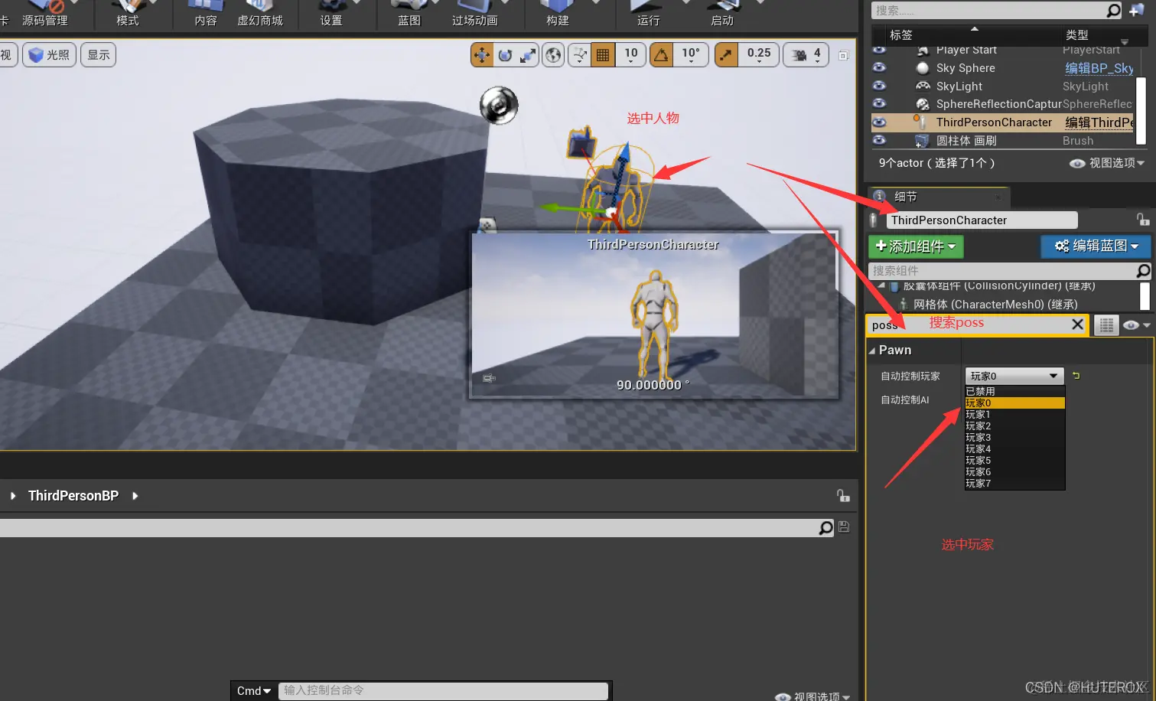
Task: Toggle visibility of Sky Sphere actor
Action: click(879, 67)
